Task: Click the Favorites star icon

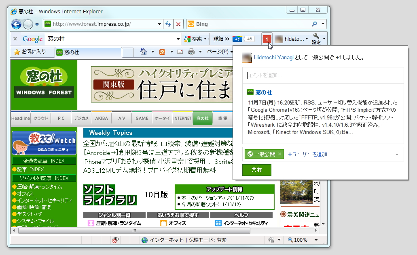Action: (x=17, y=52)
